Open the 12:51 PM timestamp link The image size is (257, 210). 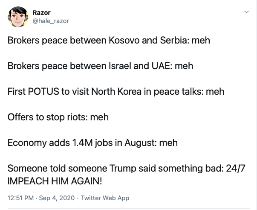click(20, 198)
